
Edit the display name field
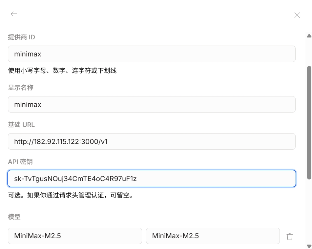pyautogui.click(x=152, y=104)
